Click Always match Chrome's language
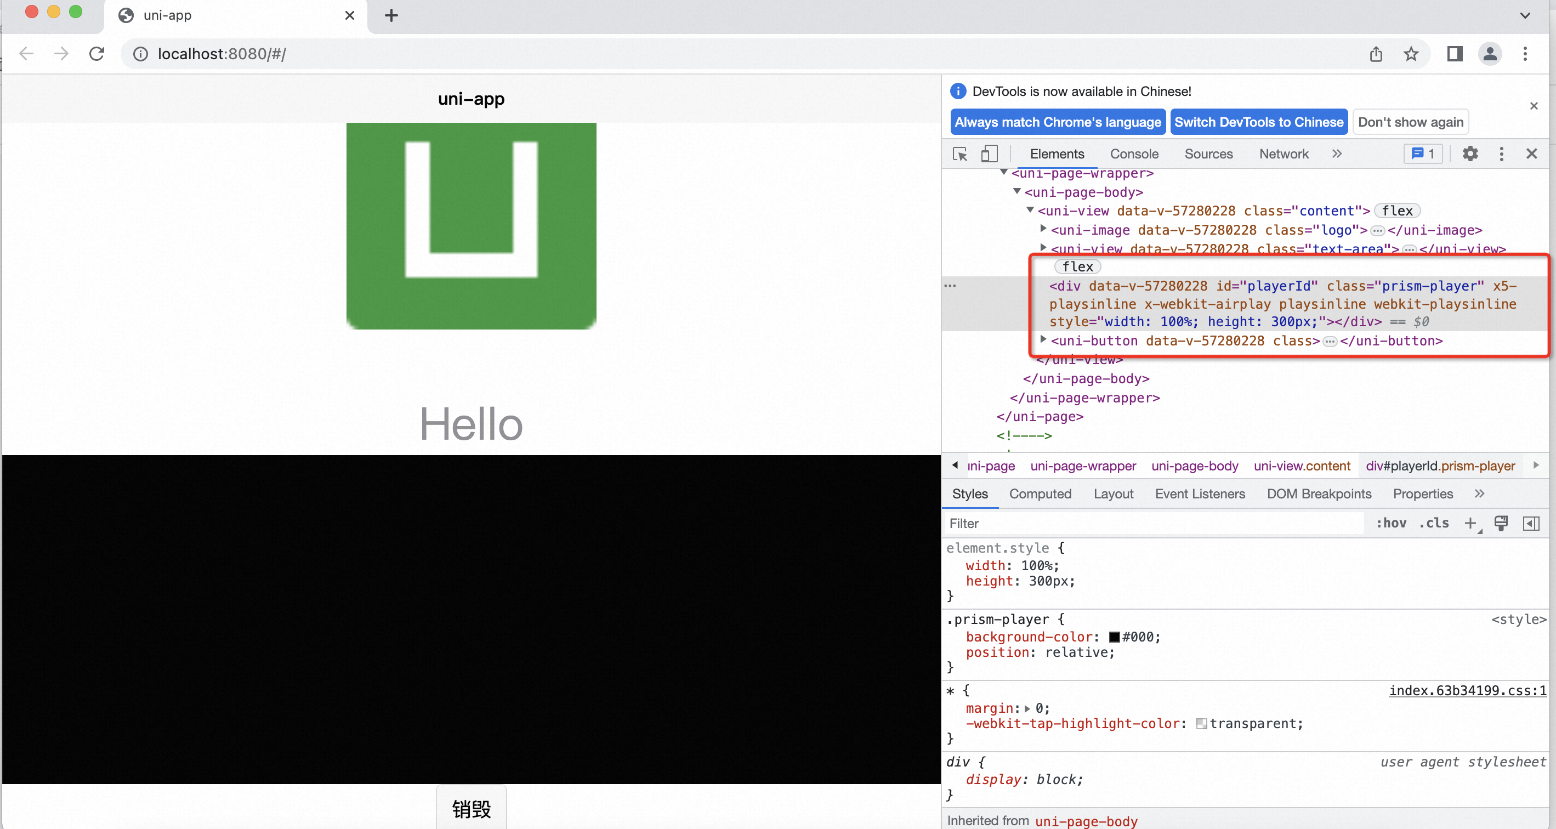Screen dimensions: 1556x829 coord(1057,122)
